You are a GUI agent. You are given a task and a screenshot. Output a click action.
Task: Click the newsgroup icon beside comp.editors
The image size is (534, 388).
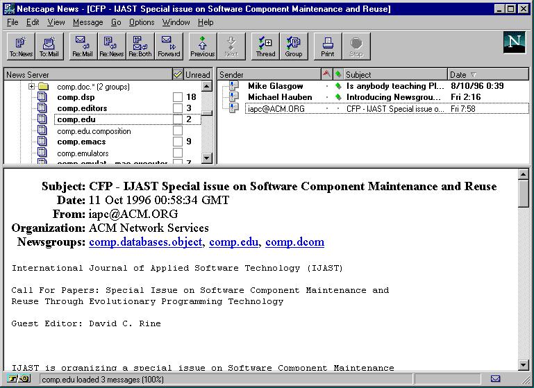click(x=42, y=108)
